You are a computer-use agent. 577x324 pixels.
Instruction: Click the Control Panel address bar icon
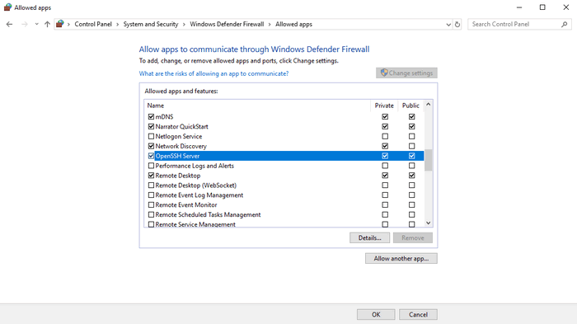tap(60, 24)
